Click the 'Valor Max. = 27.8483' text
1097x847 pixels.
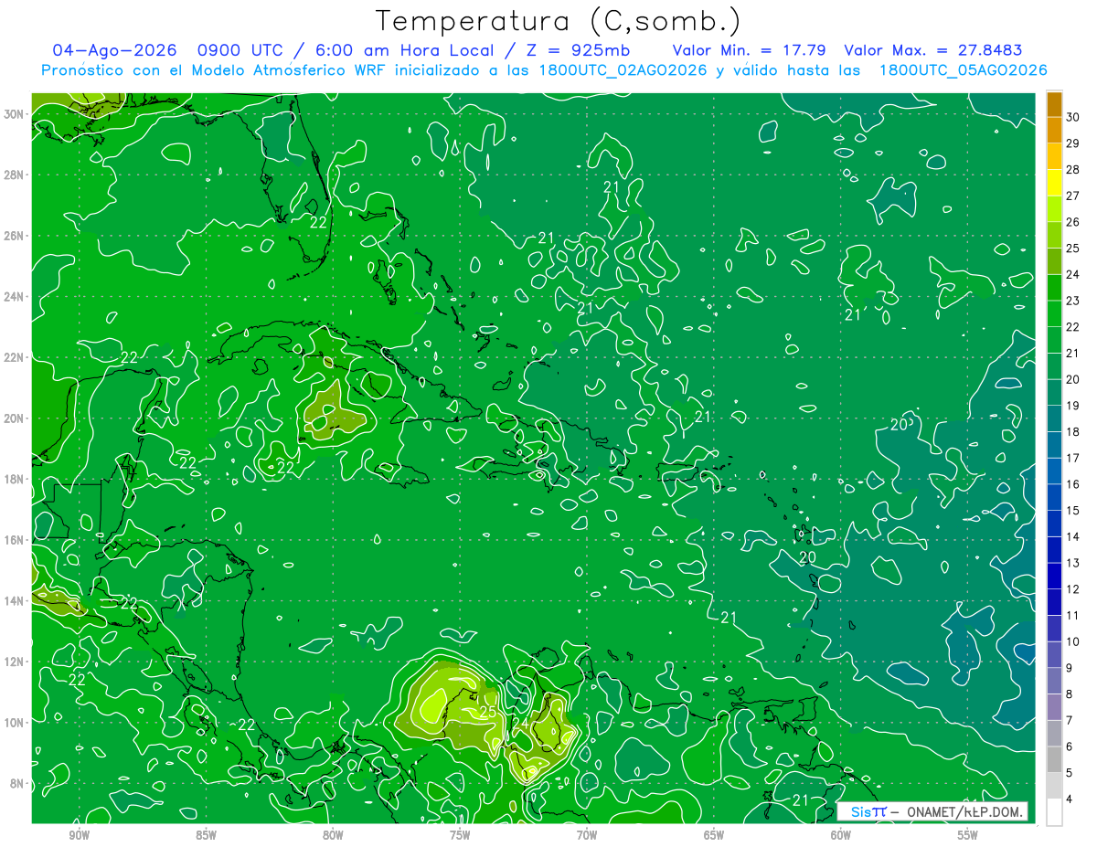pos(933,50)
